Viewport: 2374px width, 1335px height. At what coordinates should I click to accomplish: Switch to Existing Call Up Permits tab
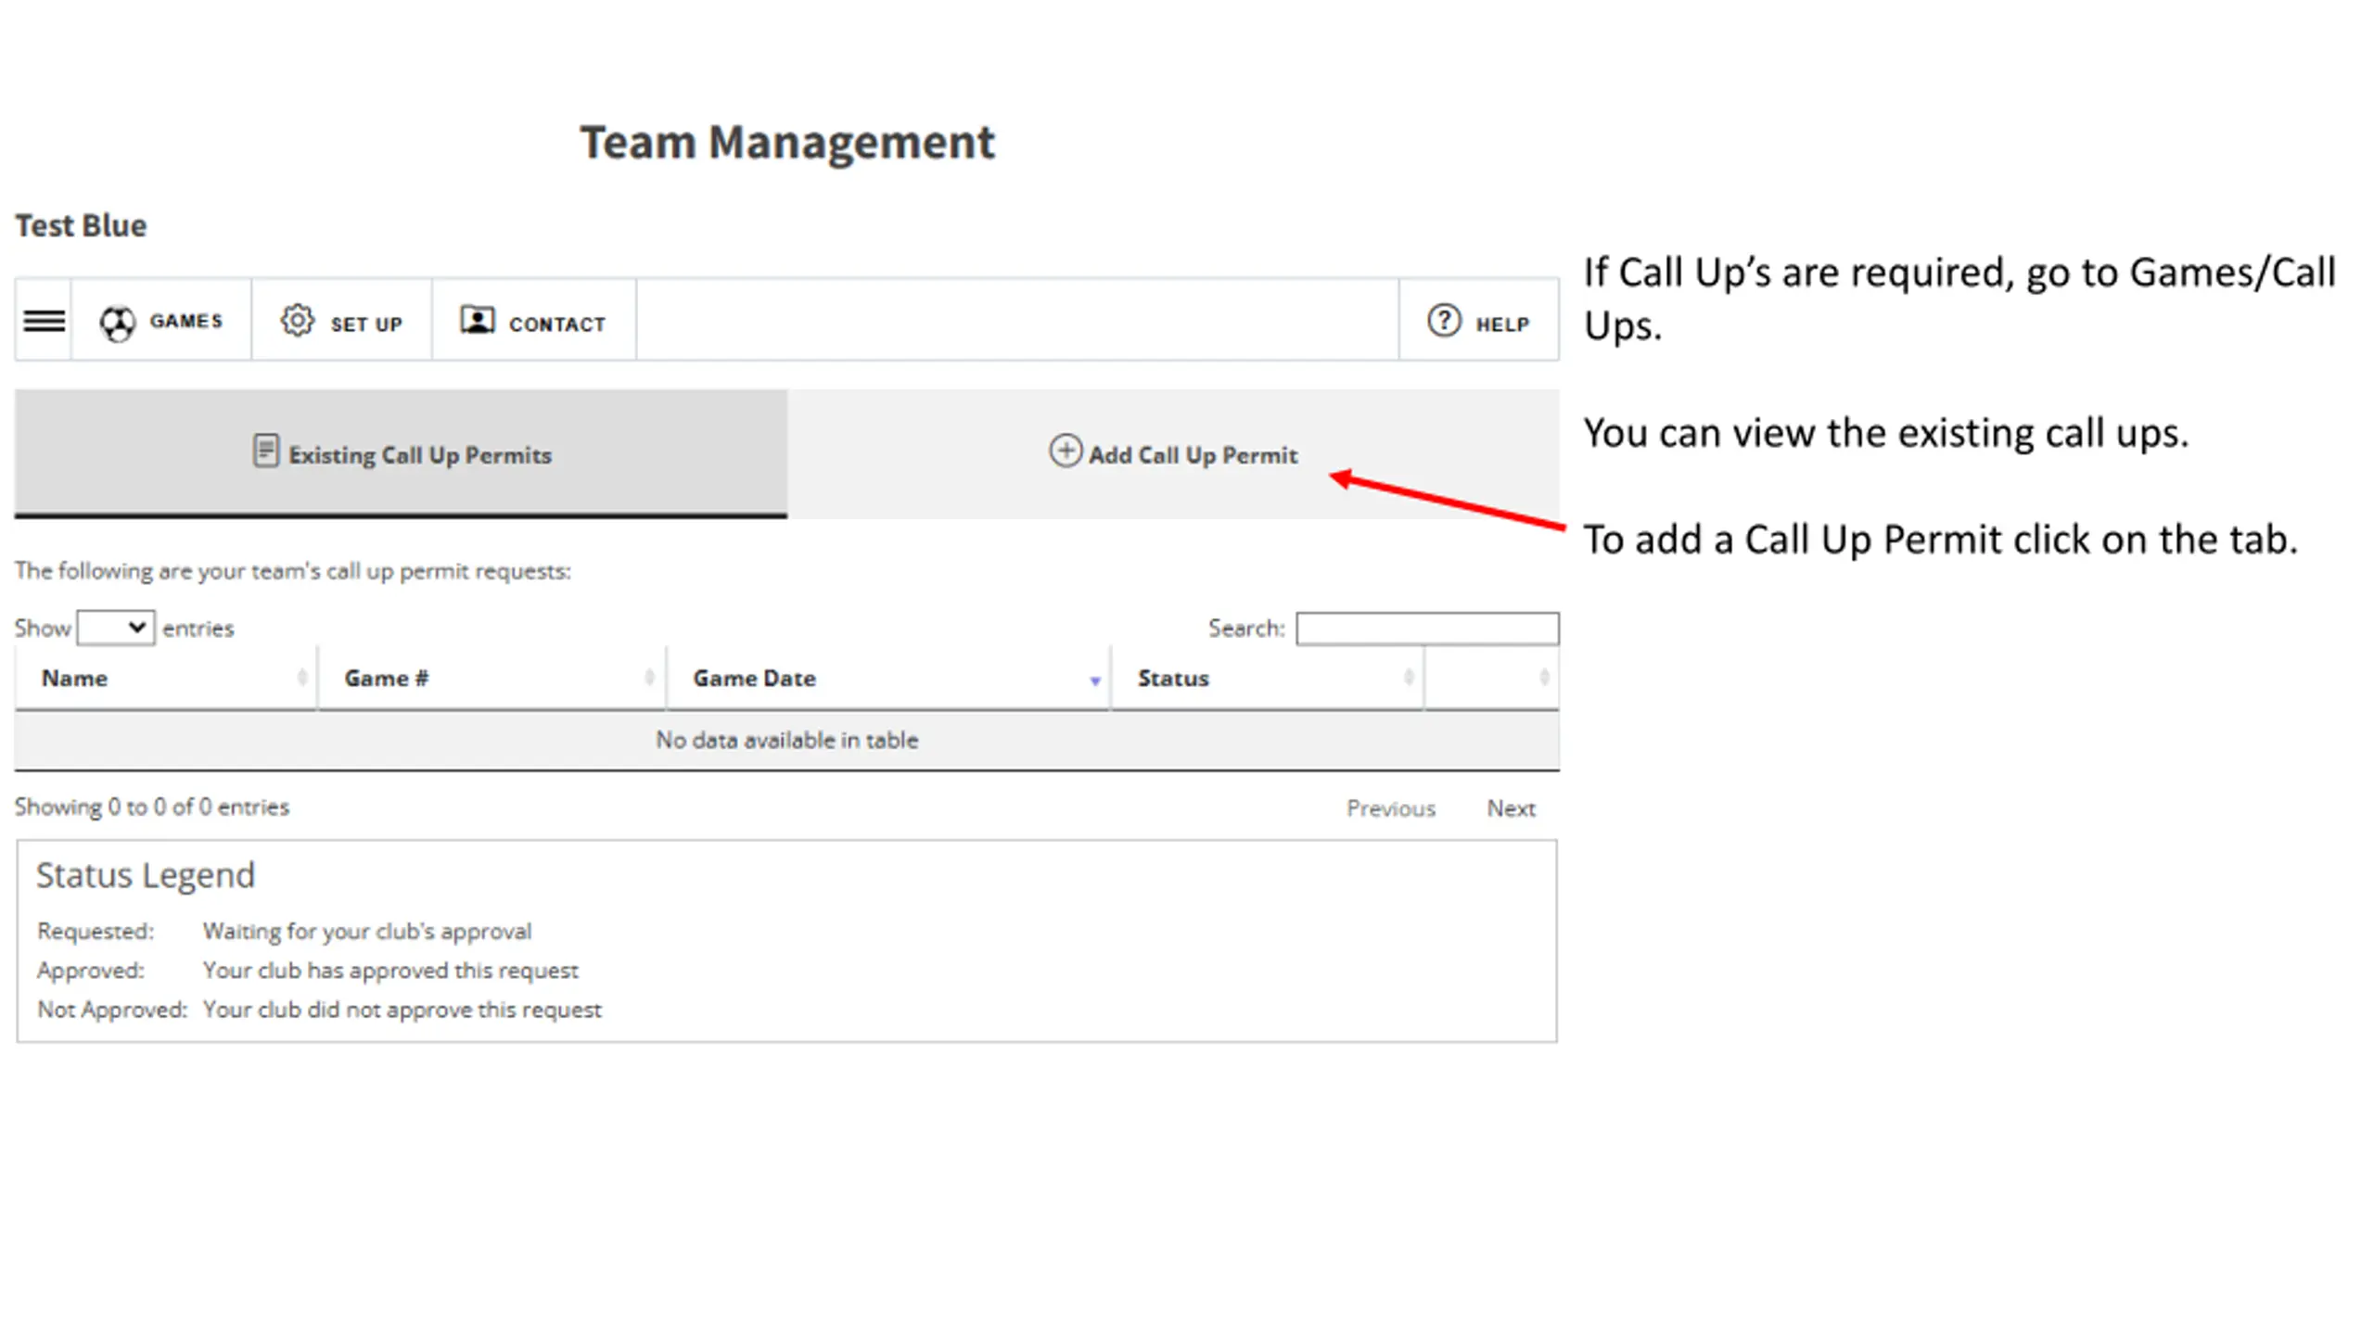401,453
